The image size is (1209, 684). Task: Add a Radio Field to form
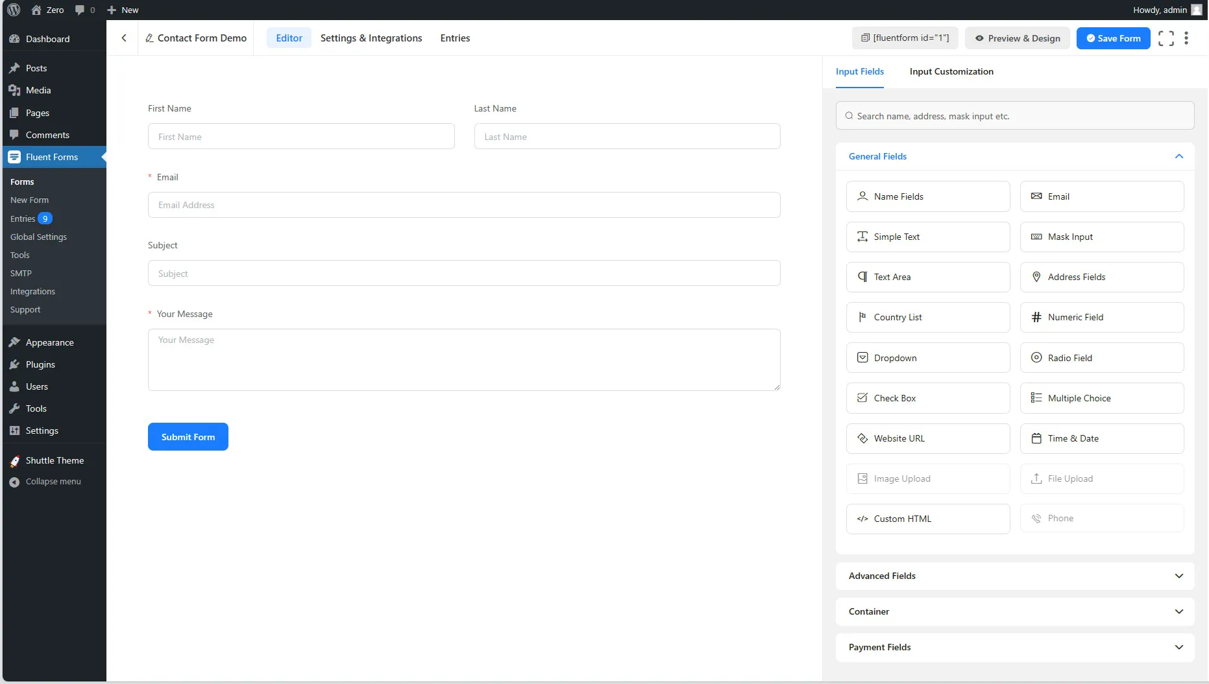(x=1101, y=358)
